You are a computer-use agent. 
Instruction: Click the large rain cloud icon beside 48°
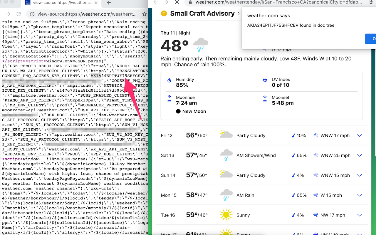[x=200, y=45]
